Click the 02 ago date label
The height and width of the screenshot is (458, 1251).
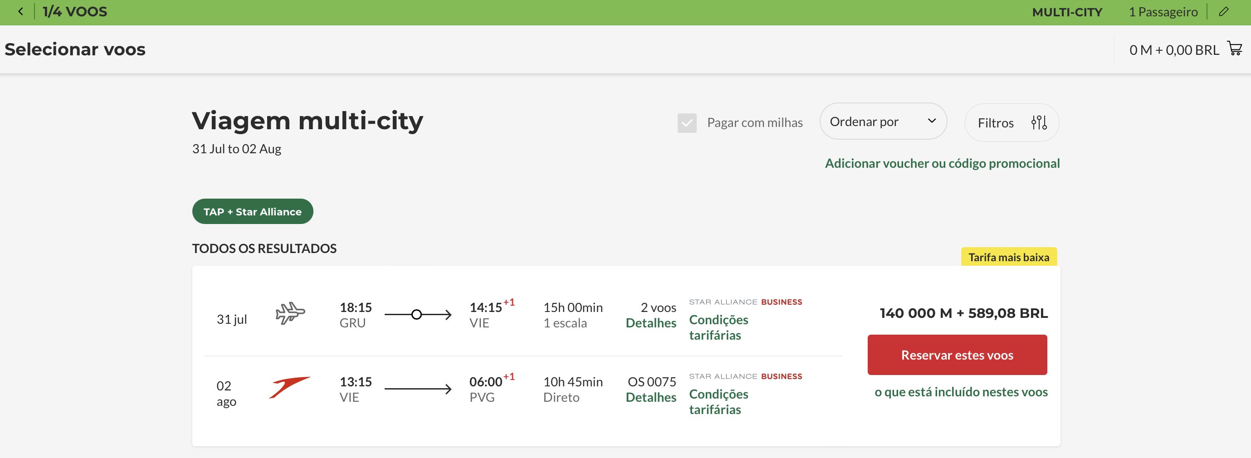(226, 394)
